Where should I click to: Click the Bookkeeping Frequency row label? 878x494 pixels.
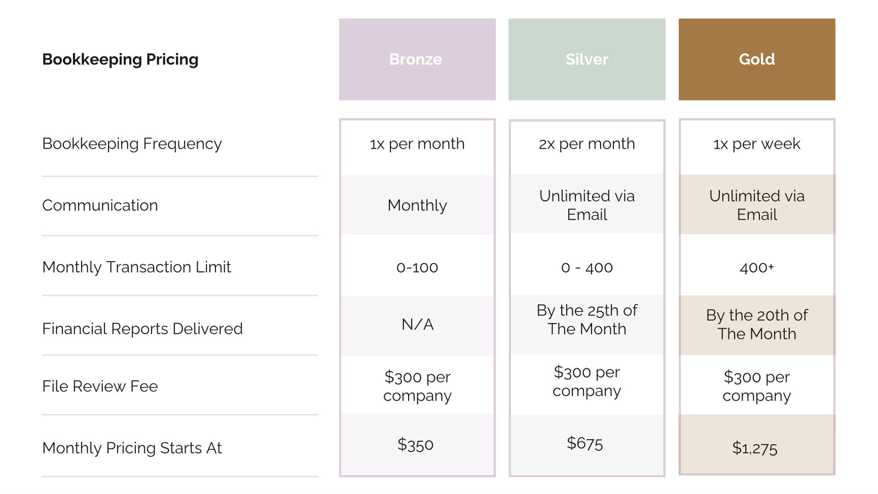(x=132, y=144)
